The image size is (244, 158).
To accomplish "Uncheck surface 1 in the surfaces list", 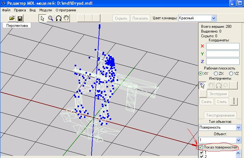I will tap(201, 153).
